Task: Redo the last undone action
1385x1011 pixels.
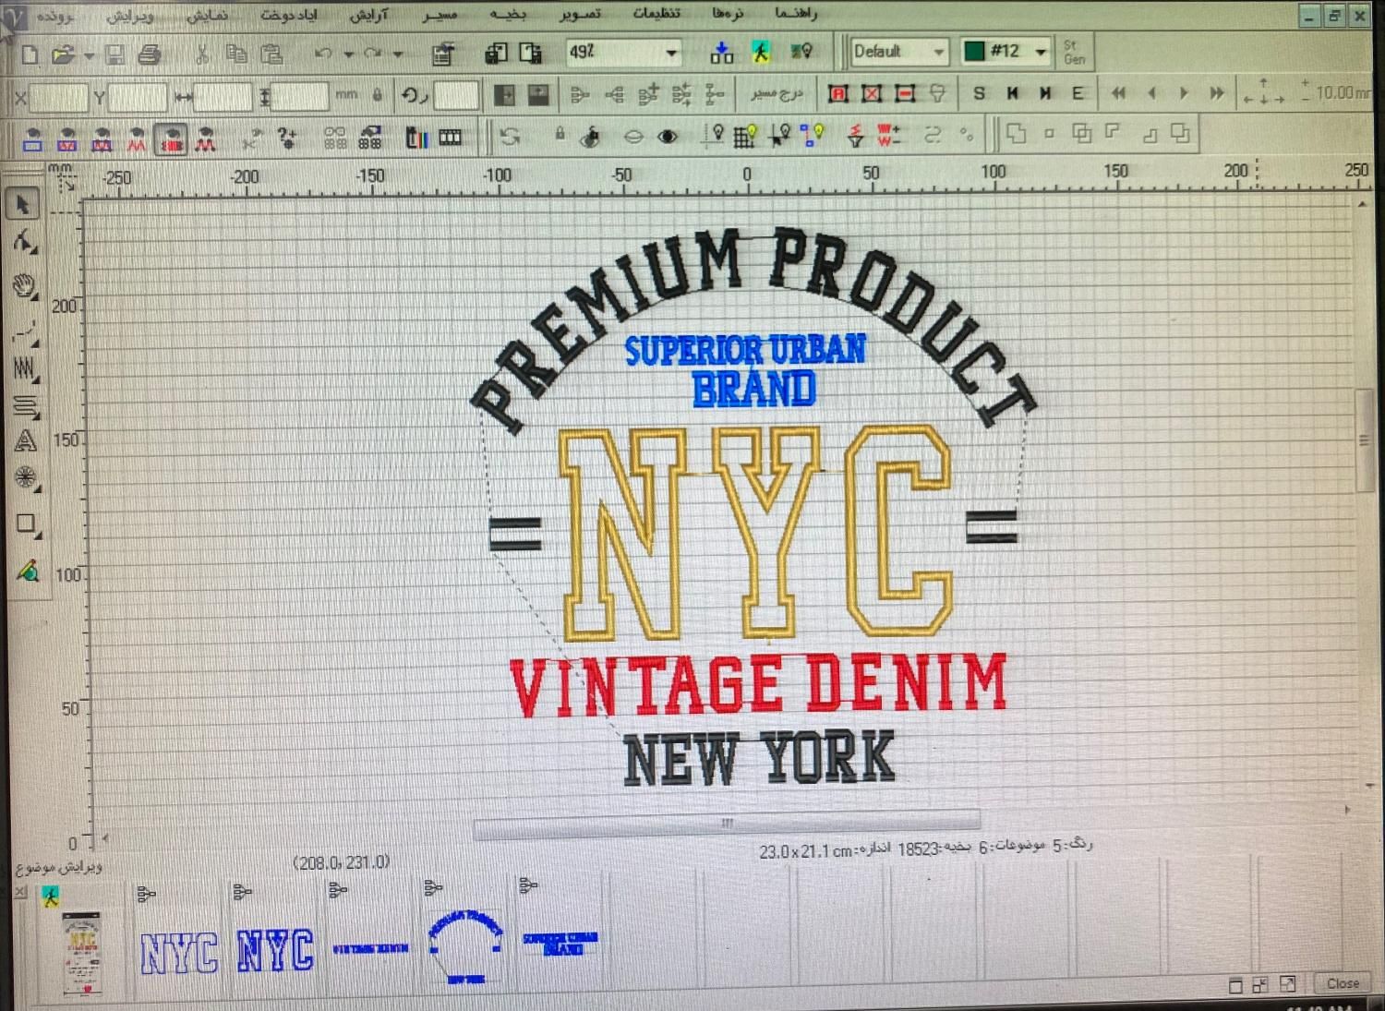Action: [x=373, y=54]
